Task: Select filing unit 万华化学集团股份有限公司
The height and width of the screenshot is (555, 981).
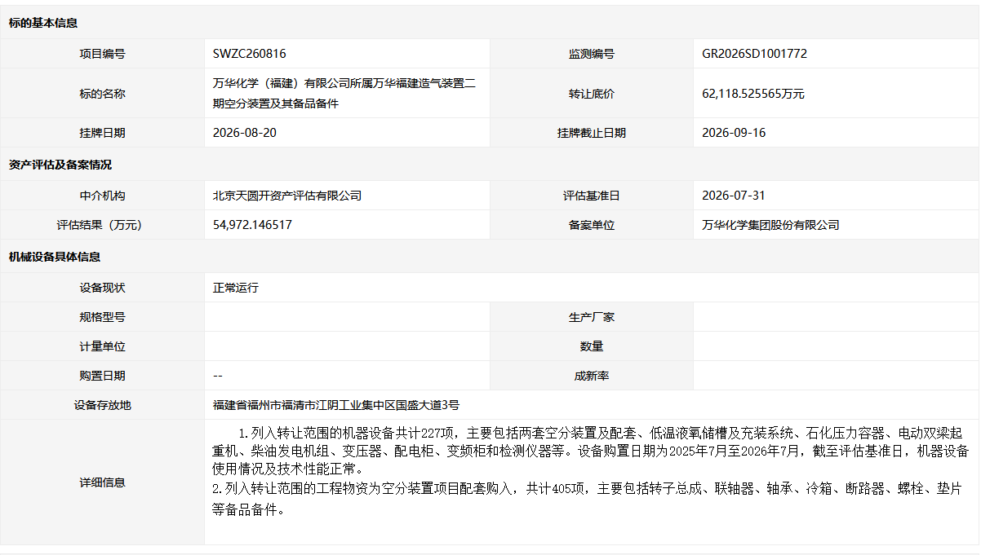Action: (770, 225)
